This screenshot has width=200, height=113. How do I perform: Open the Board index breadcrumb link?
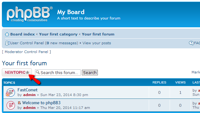tap(22, 34)
